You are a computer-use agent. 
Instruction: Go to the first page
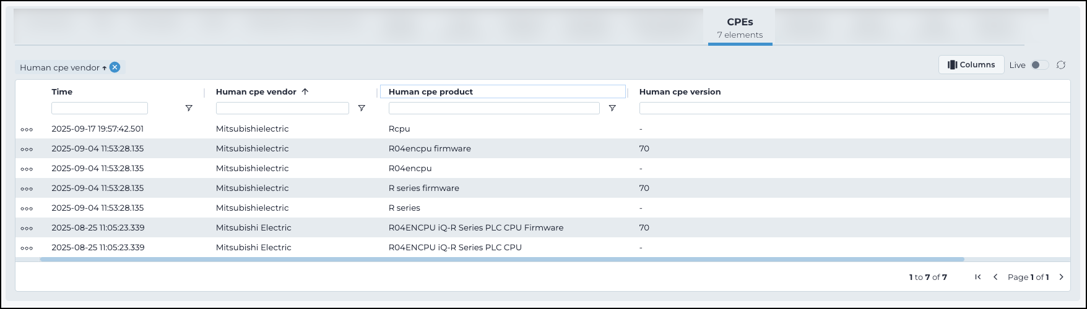coord(978,277)
